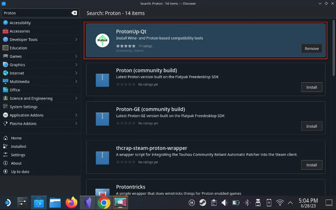Image resolution: width=336 pixels, height=210 pixels.
Task: Click the Show Desktop button
Action: 329,202
